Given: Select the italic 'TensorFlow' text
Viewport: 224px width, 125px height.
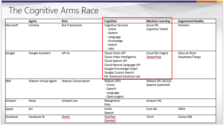Looking at the screenshot, I should 154,57.
